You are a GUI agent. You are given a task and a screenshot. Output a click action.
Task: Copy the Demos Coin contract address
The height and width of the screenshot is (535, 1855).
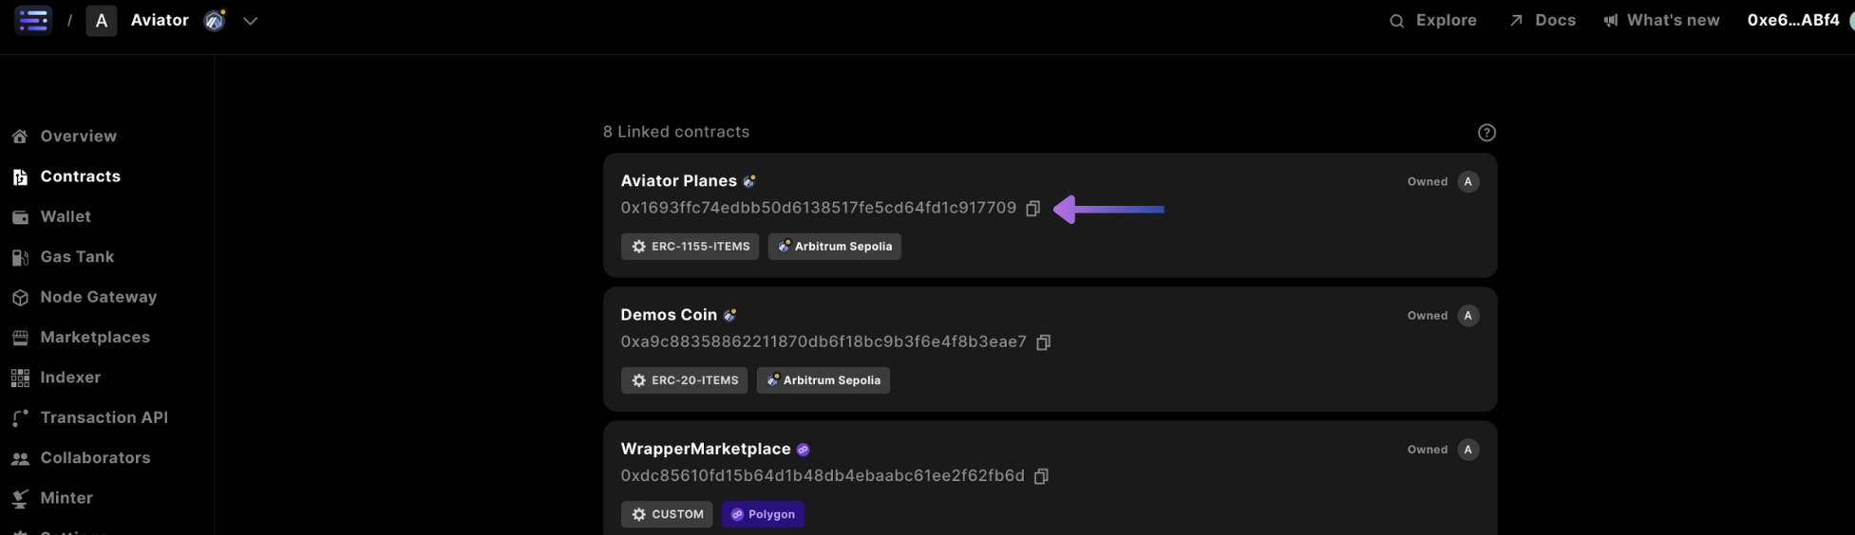point(1043,342)
